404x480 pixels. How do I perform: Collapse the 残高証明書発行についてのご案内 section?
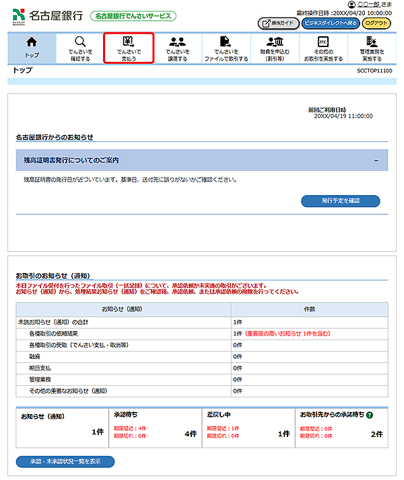pos(376,161)
